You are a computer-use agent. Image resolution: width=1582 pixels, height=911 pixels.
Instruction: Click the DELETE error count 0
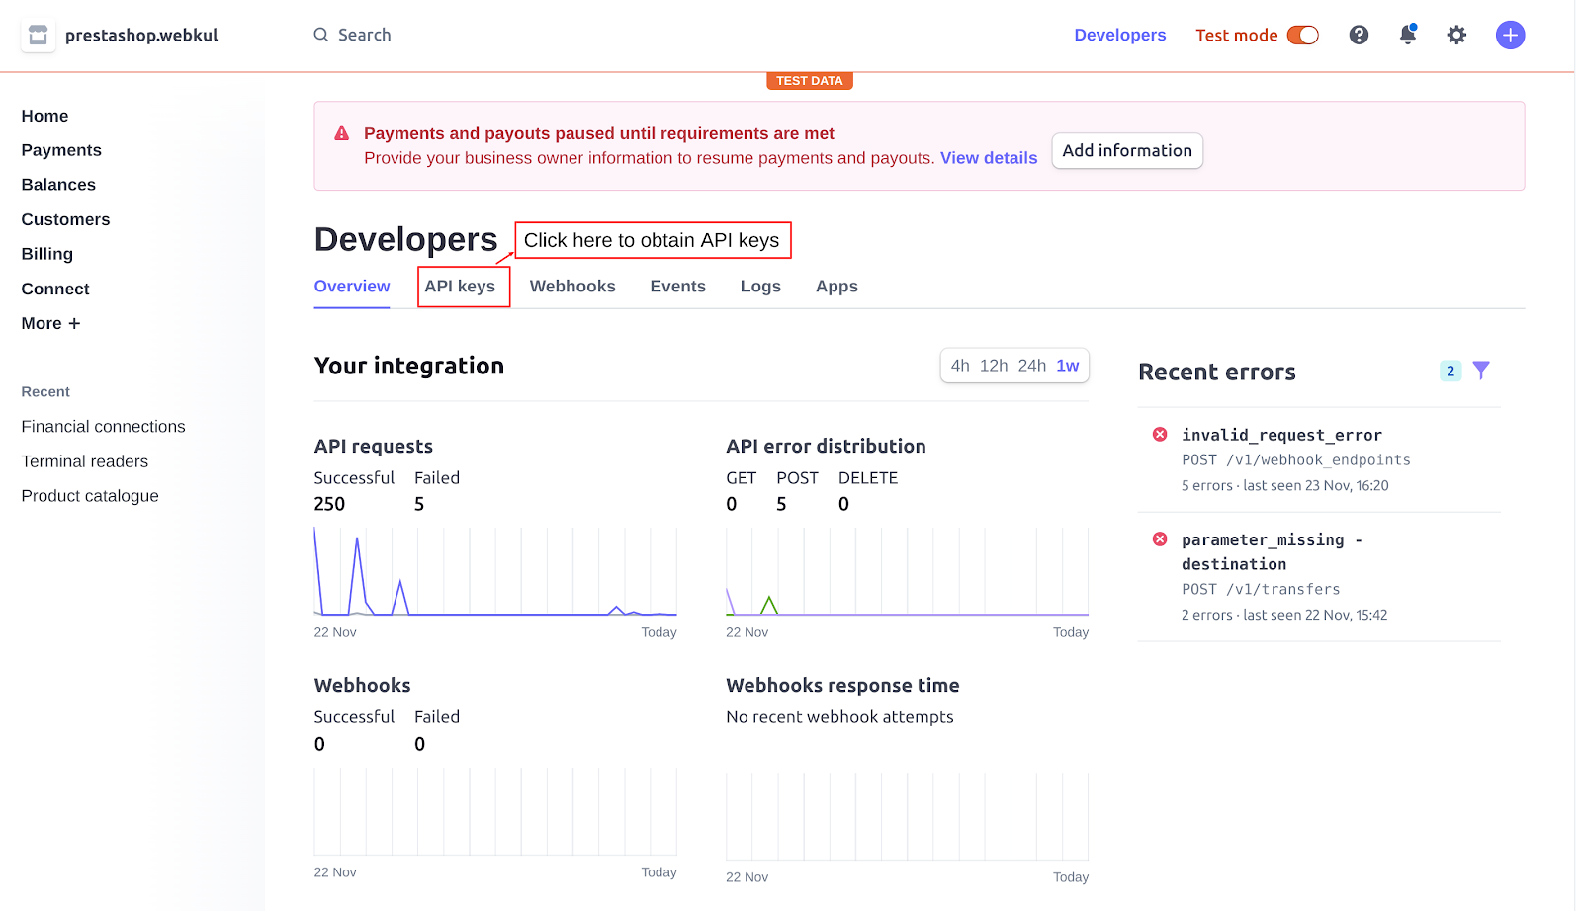843,504
